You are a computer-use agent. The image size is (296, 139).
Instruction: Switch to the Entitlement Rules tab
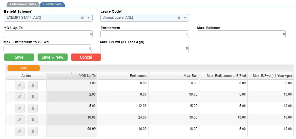point(23,4)
